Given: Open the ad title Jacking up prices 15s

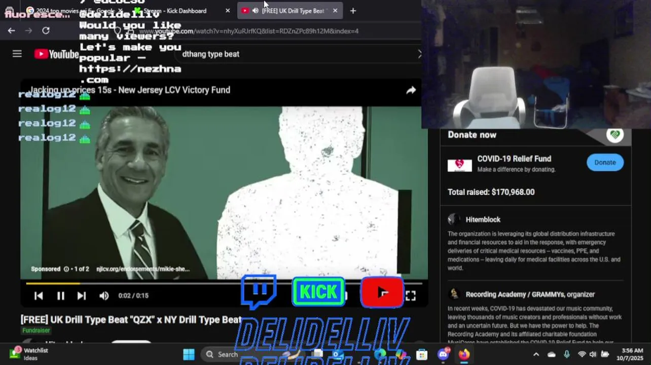Looking at the screenshot, I should (x=130, y=90).
